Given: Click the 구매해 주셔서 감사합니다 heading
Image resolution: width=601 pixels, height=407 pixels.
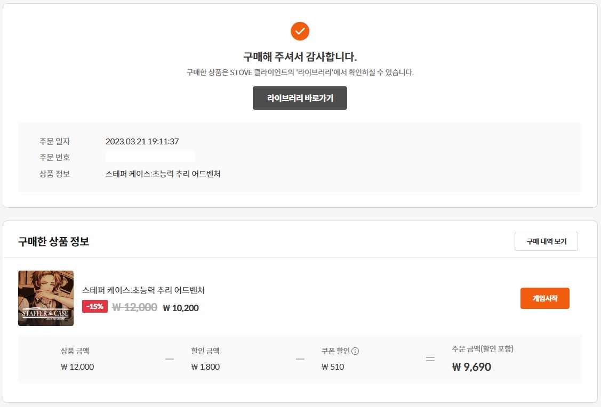Looking at the screenshot, I should pyautogui.click(x=300, y=57).
